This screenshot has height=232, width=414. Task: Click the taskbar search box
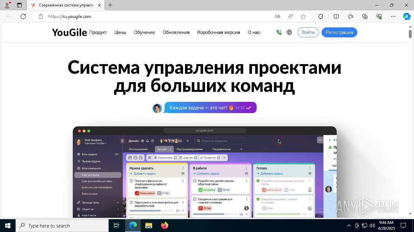click(x=62, y=226)
